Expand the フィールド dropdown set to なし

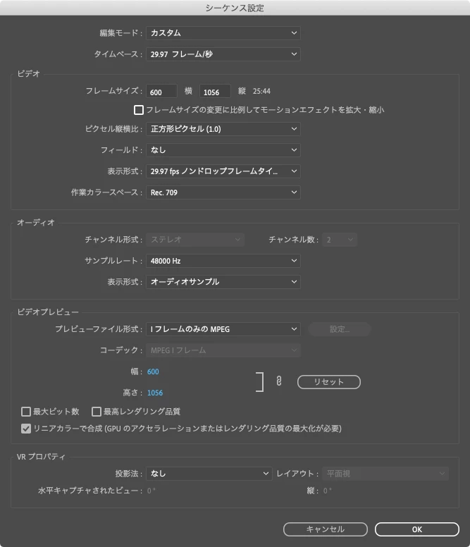223,150
